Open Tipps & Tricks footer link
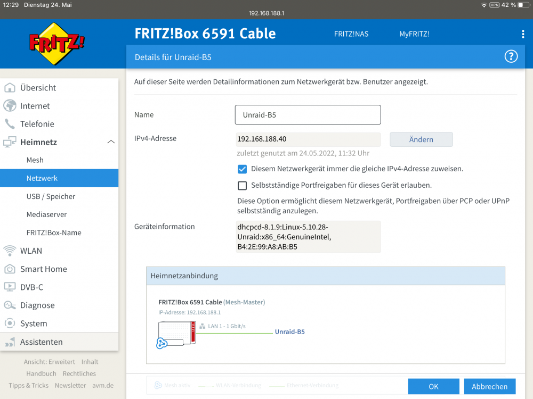 tap(29, 385)
